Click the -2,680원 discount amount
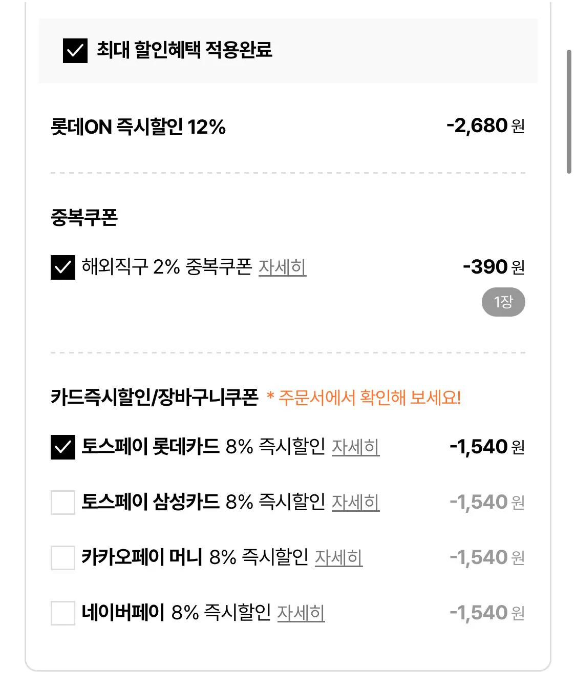 tap(485, 124)
